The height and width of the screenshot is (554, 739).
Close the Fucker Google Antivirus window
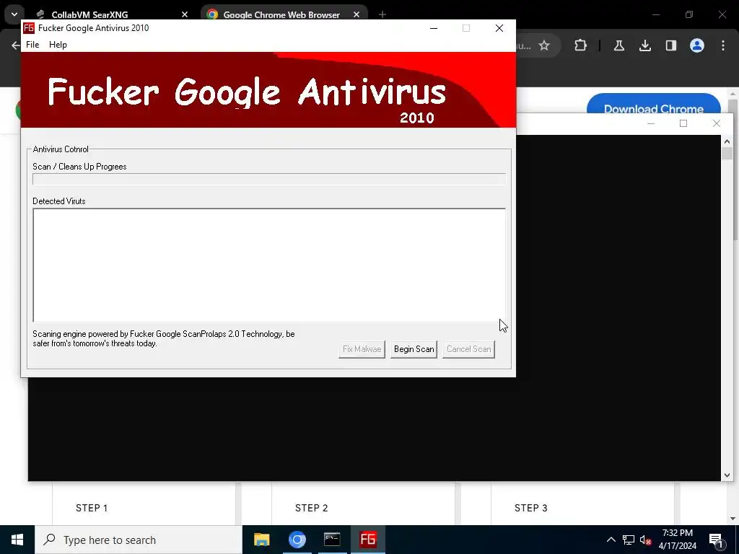(499, 28)
